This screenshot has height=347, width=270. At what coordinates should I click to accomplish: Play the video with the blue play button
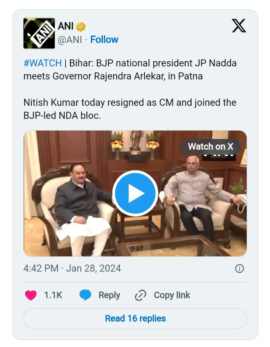pyautogui.click(x=135, y=193)
